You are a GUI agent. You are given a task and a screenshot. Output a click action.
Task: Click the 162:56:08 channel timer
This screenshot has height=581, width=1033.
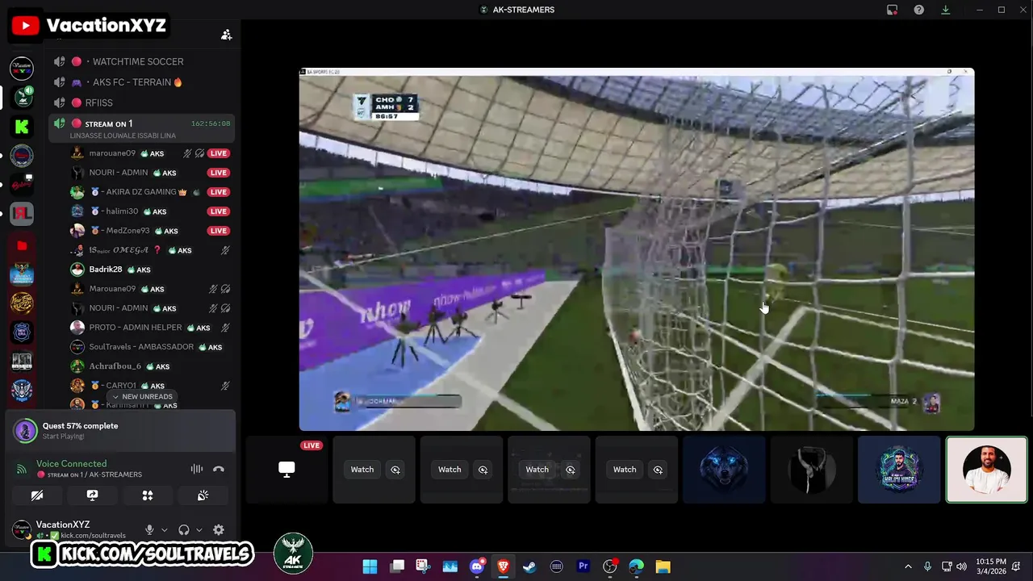pyautogui.click(x=211, y=123)
